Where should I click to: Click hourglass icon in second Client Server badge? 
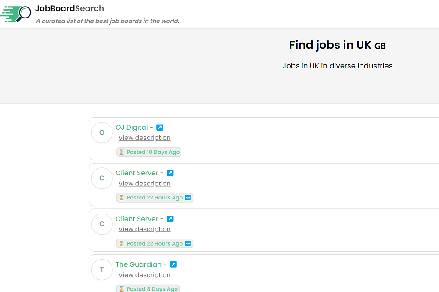tap(122, 244)
